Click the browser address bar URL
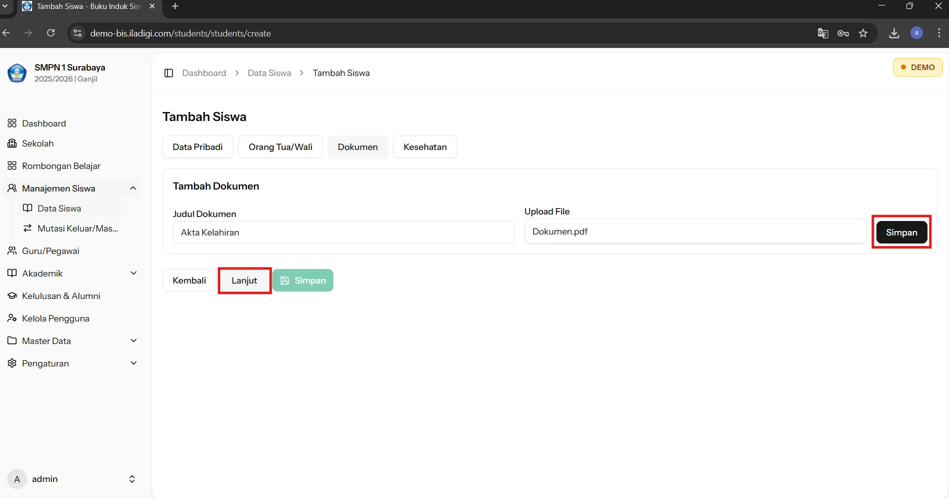This screenshot has width=949, height=498. 180,33
